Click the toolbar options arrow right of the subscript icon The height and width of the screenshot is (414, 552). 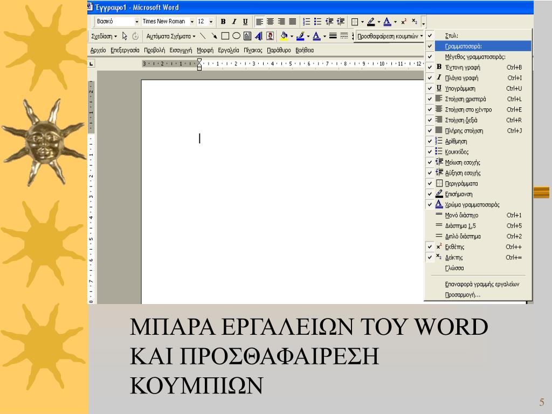click(424, 22)
